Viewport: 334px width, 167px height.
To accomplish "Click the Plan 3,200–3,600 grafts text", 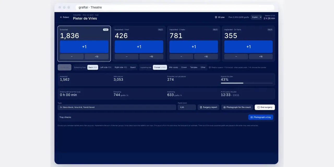I will (239, 17).
